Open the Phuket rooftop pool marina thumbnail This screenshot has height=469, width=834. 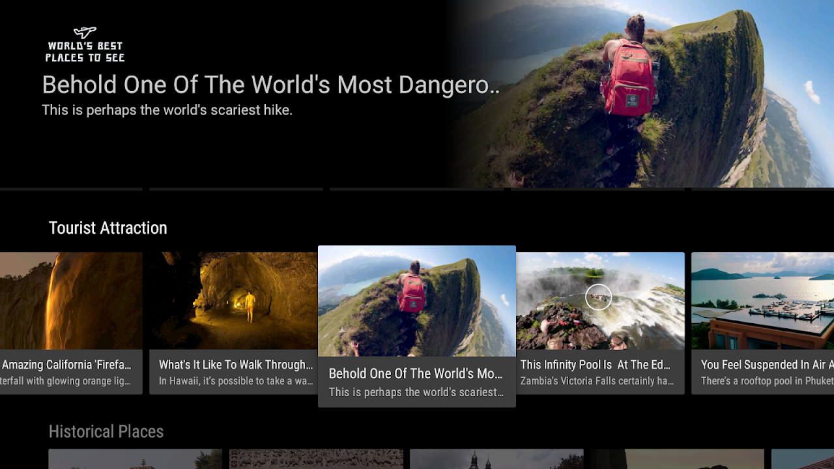[x=762, y=301]
